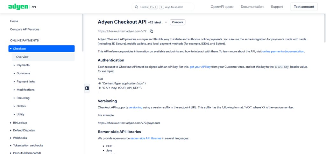Open the server-side API libraries link
Screen dimensions: 326x154
[x=146, y=138]
